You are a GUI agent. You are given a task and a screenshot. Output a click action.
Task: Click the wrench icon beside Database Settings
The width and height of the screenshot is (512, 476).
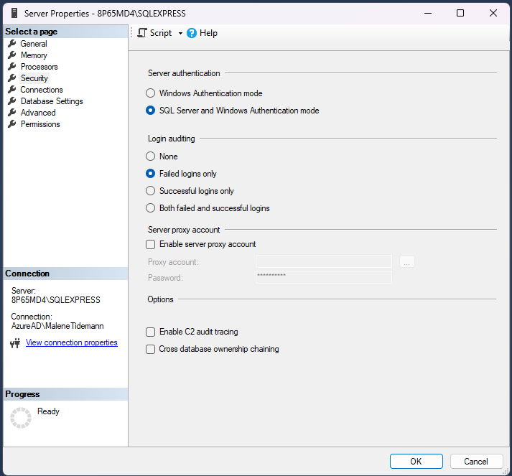[12, 101]
